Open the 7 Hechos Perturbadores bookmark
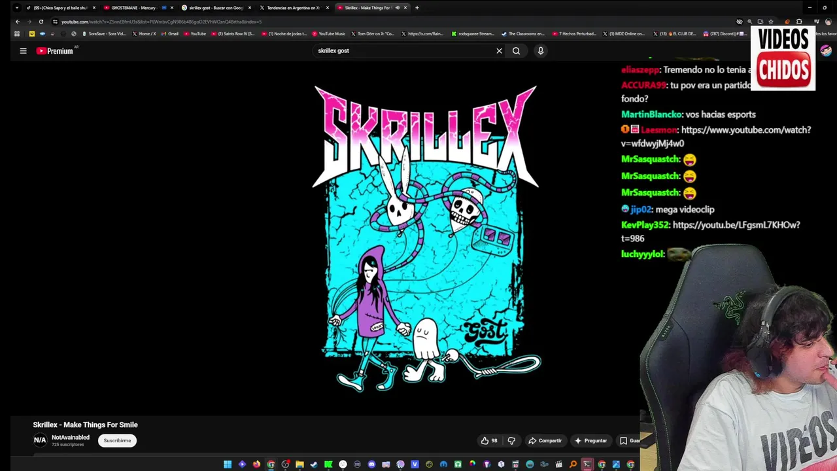The width and height of the screenshot is (837, 471). pyautogui.click(x=574, y=33)
